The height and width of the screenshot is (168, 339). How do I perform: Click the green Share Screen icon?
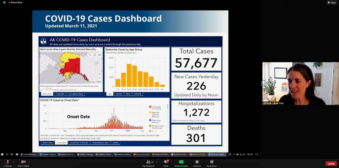tap(181, 162)
